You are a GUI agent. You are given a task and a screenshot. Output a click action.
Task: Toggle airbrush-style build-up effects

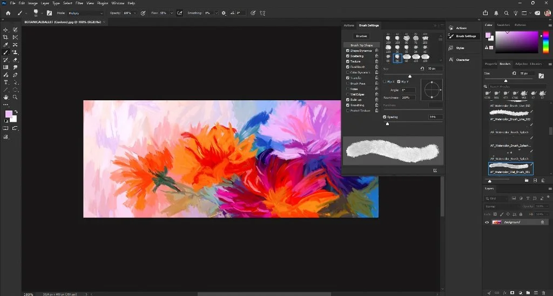click(x=179, y=13)
